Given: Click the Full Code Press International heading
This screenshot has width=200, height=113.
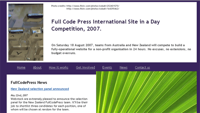Looking at the screenshot, I should 105,25.
